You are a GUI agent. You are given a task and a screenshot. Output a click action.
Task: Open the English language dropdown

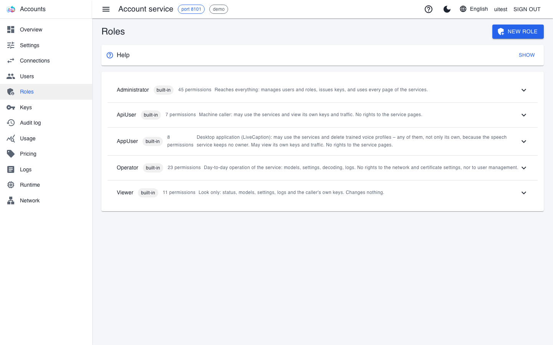click(474, 9)
